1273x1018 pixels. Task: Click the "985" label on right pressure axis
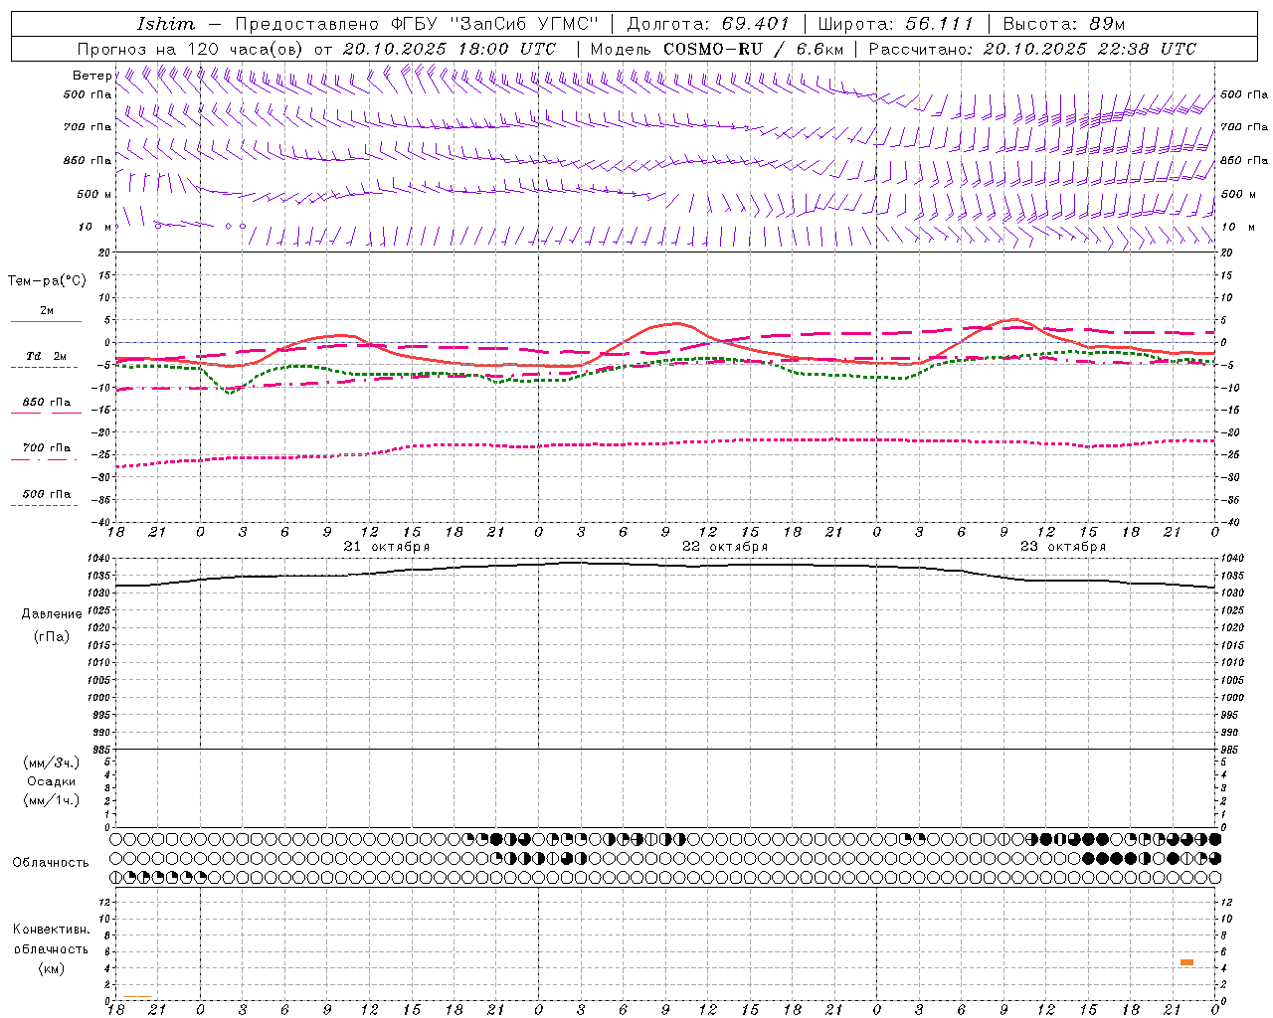[1230, 750]
